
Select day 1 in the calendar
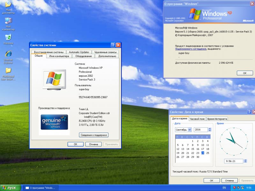pos(193,141)
